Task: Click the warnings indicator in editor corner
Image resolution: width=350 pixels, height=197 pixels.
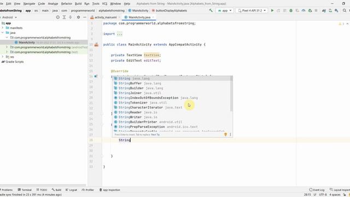Action: point(341,24)
